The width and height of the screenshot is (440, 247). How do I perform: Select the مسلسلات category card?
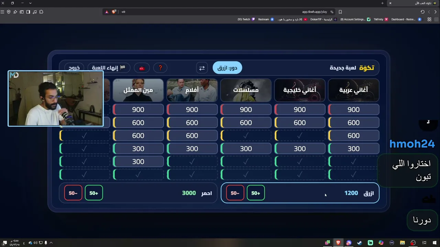pyautogui.click(x=246, y=90)
